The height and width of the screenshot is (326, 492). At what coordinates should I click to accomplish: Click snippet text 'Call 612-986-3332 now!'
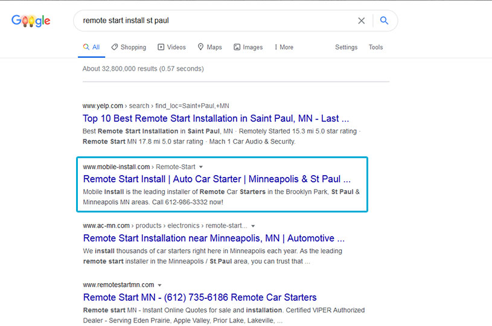(187, 202)
